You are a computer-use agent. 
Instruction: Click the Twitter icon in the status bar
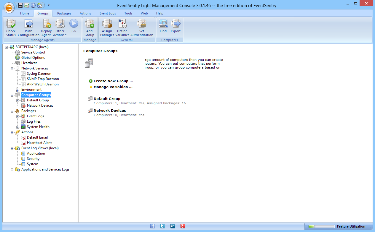(x=162, y=226)
